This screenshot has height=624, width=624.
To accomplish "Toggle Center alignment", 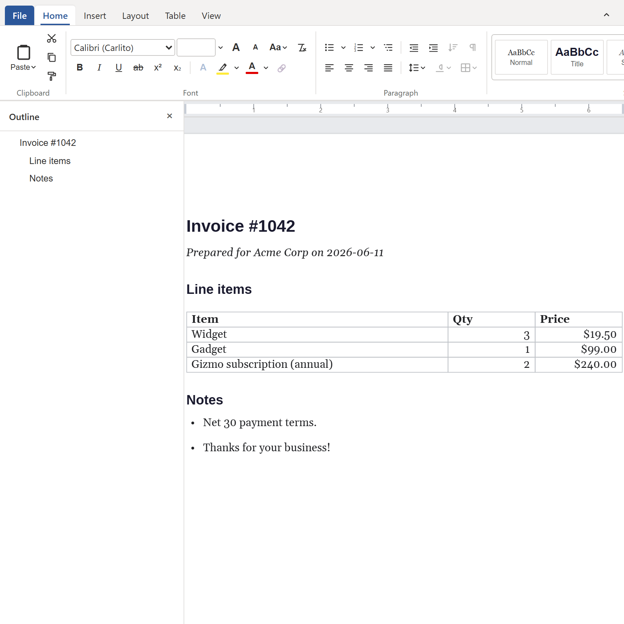I will click(x=349, y=68).
